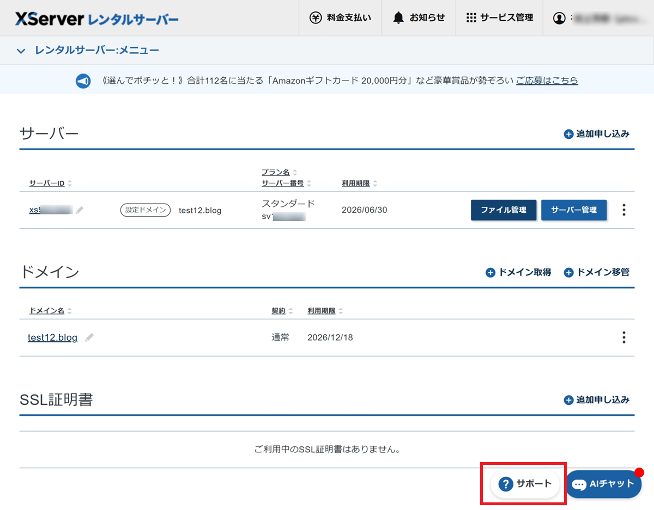Switch to サーバー管理 management
The image size is (654, 510).
(x=574, y=210)
